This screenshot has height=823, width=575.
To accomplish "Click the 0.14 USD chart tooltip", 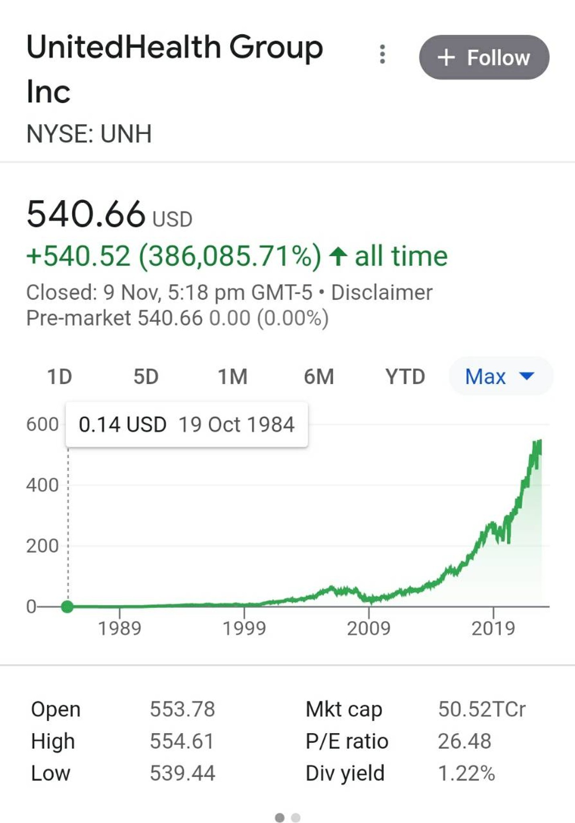I will (187, 424).
